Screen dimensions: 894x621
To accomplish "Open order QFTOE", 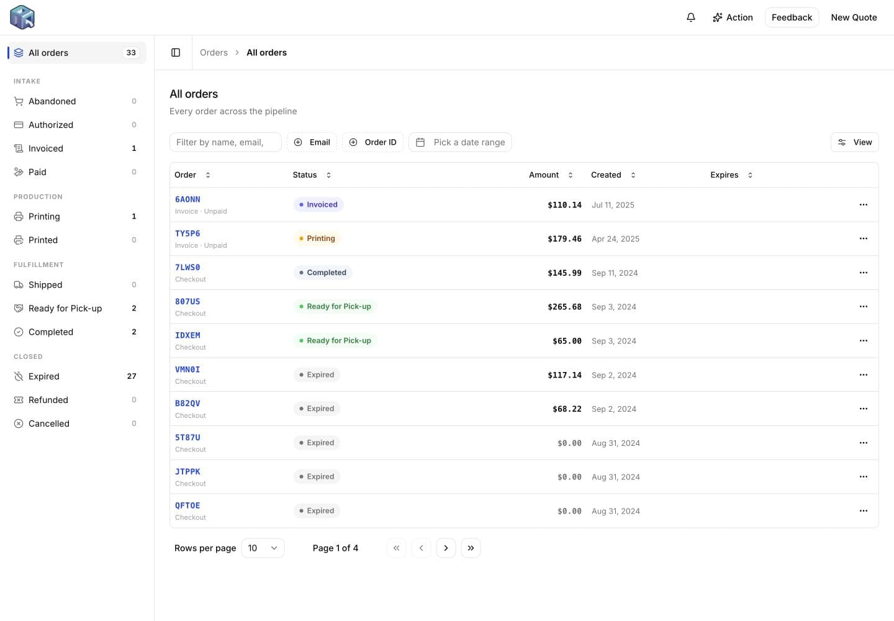I will [187, 505].
